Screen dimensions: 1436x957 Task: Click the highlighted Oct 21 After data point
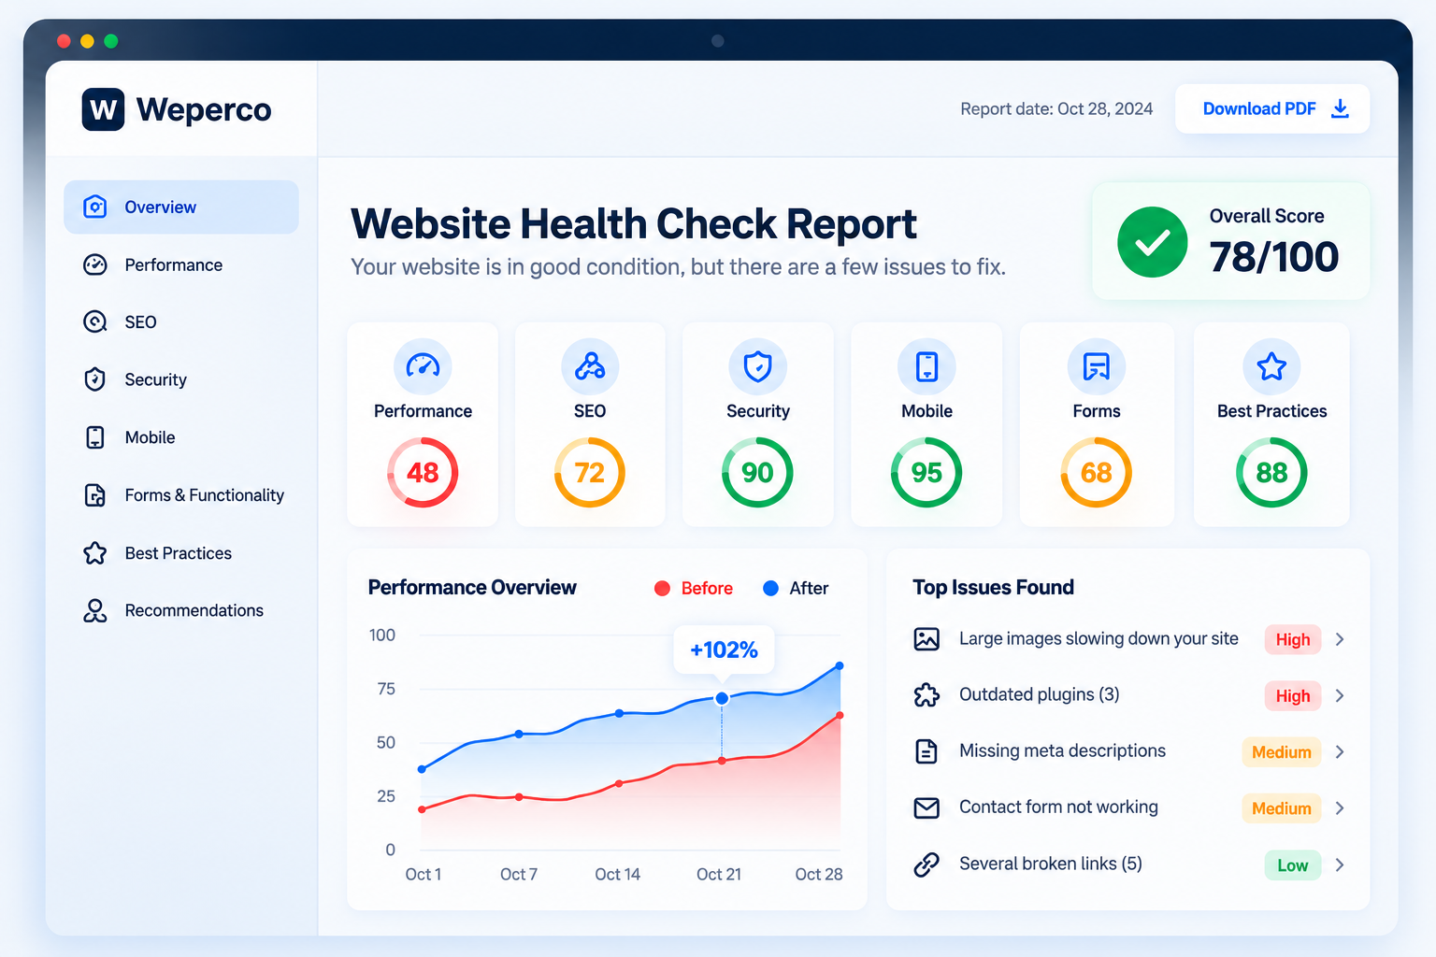coord(722,698)
